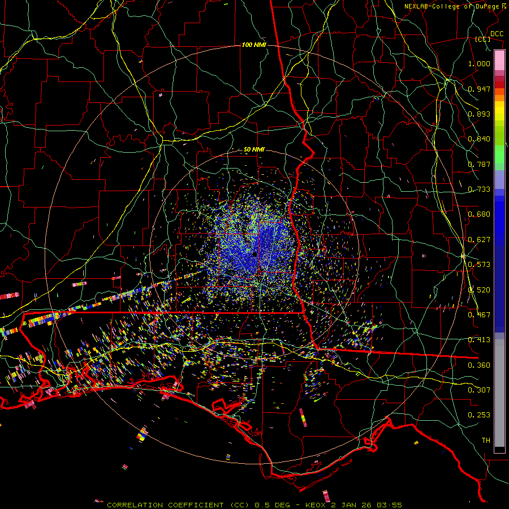Select the "0.307" scale value
This screenshot has height=509, width=509.
[x=479, y=390]
